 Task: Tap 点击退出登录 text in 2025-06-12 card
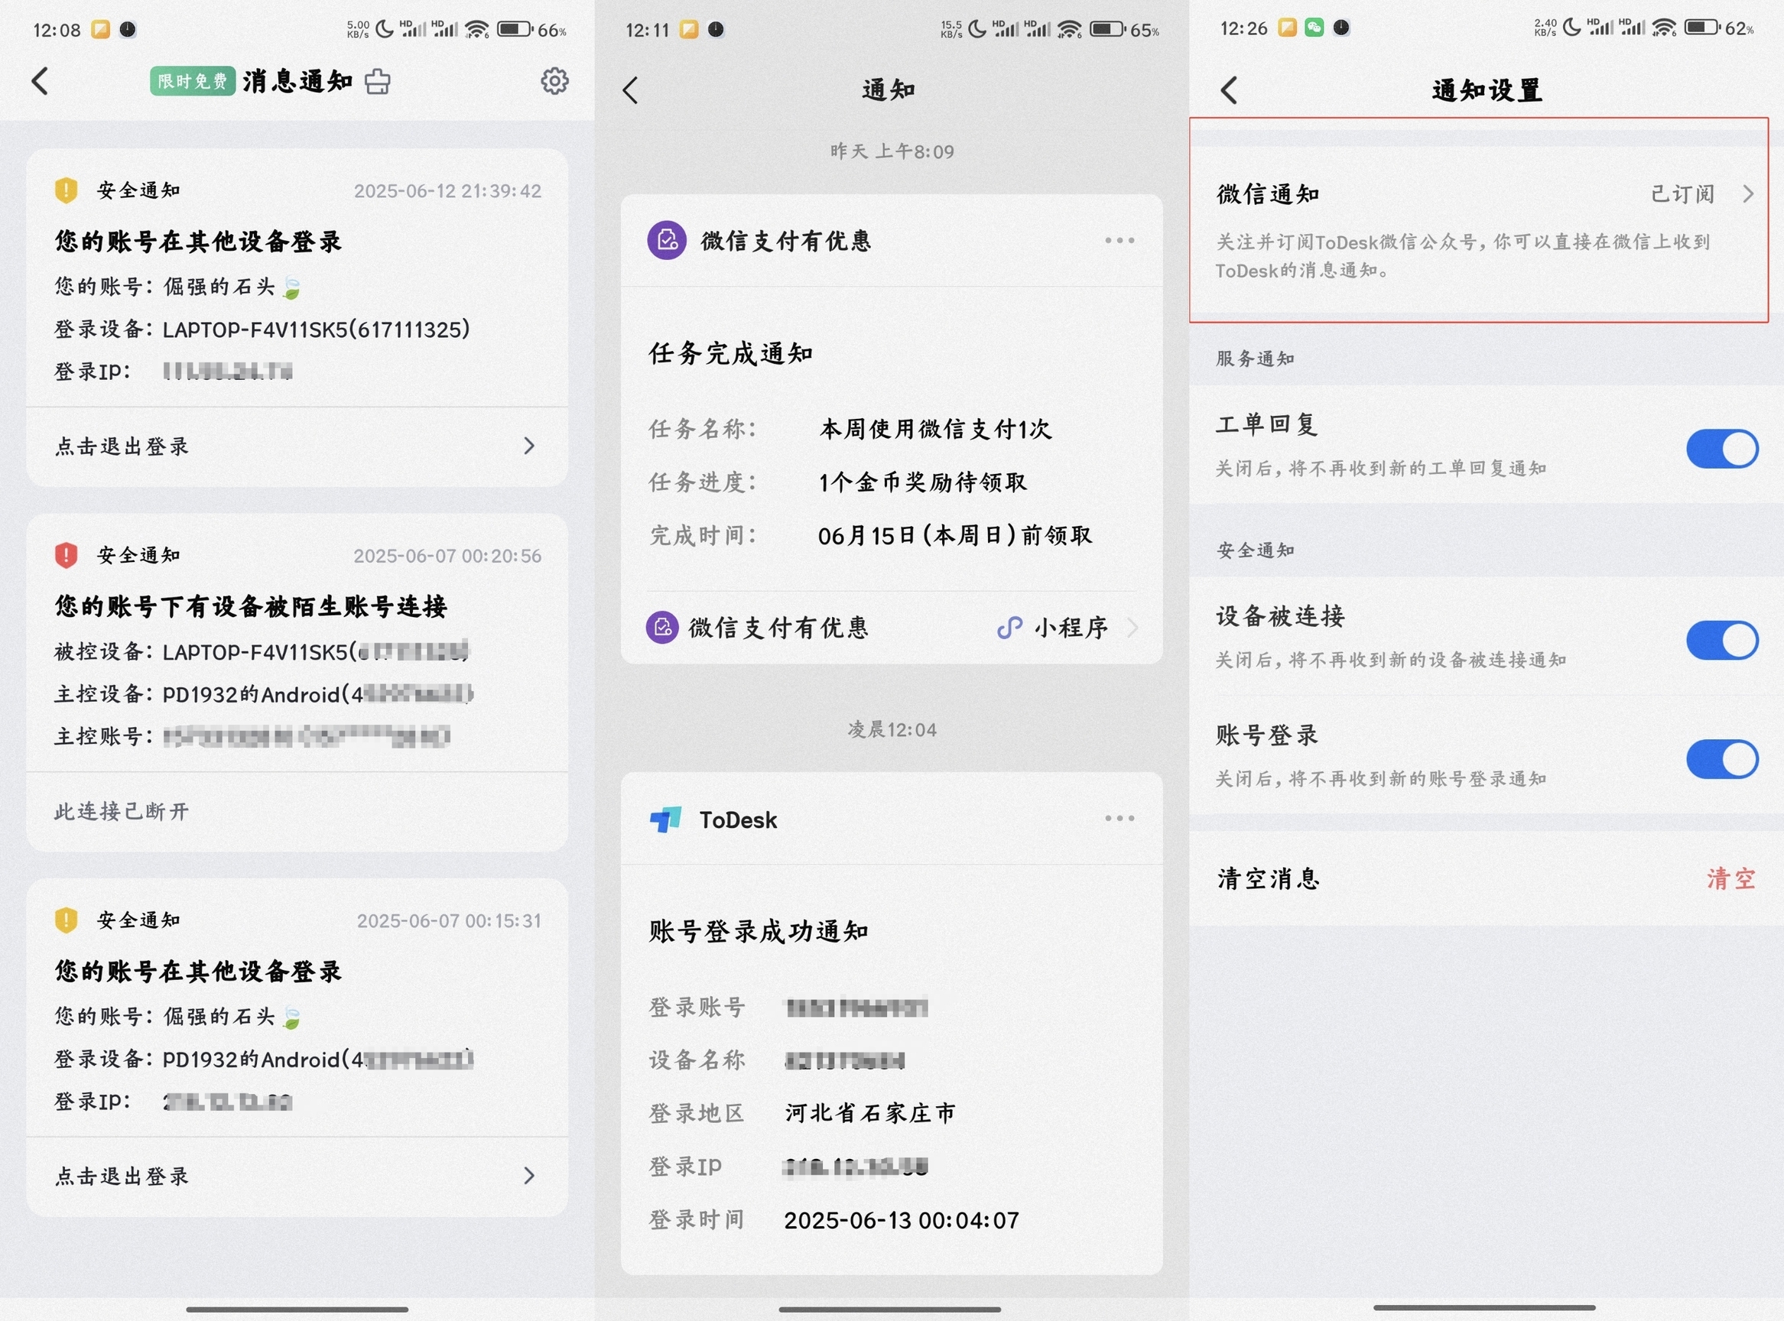point(122,446)
